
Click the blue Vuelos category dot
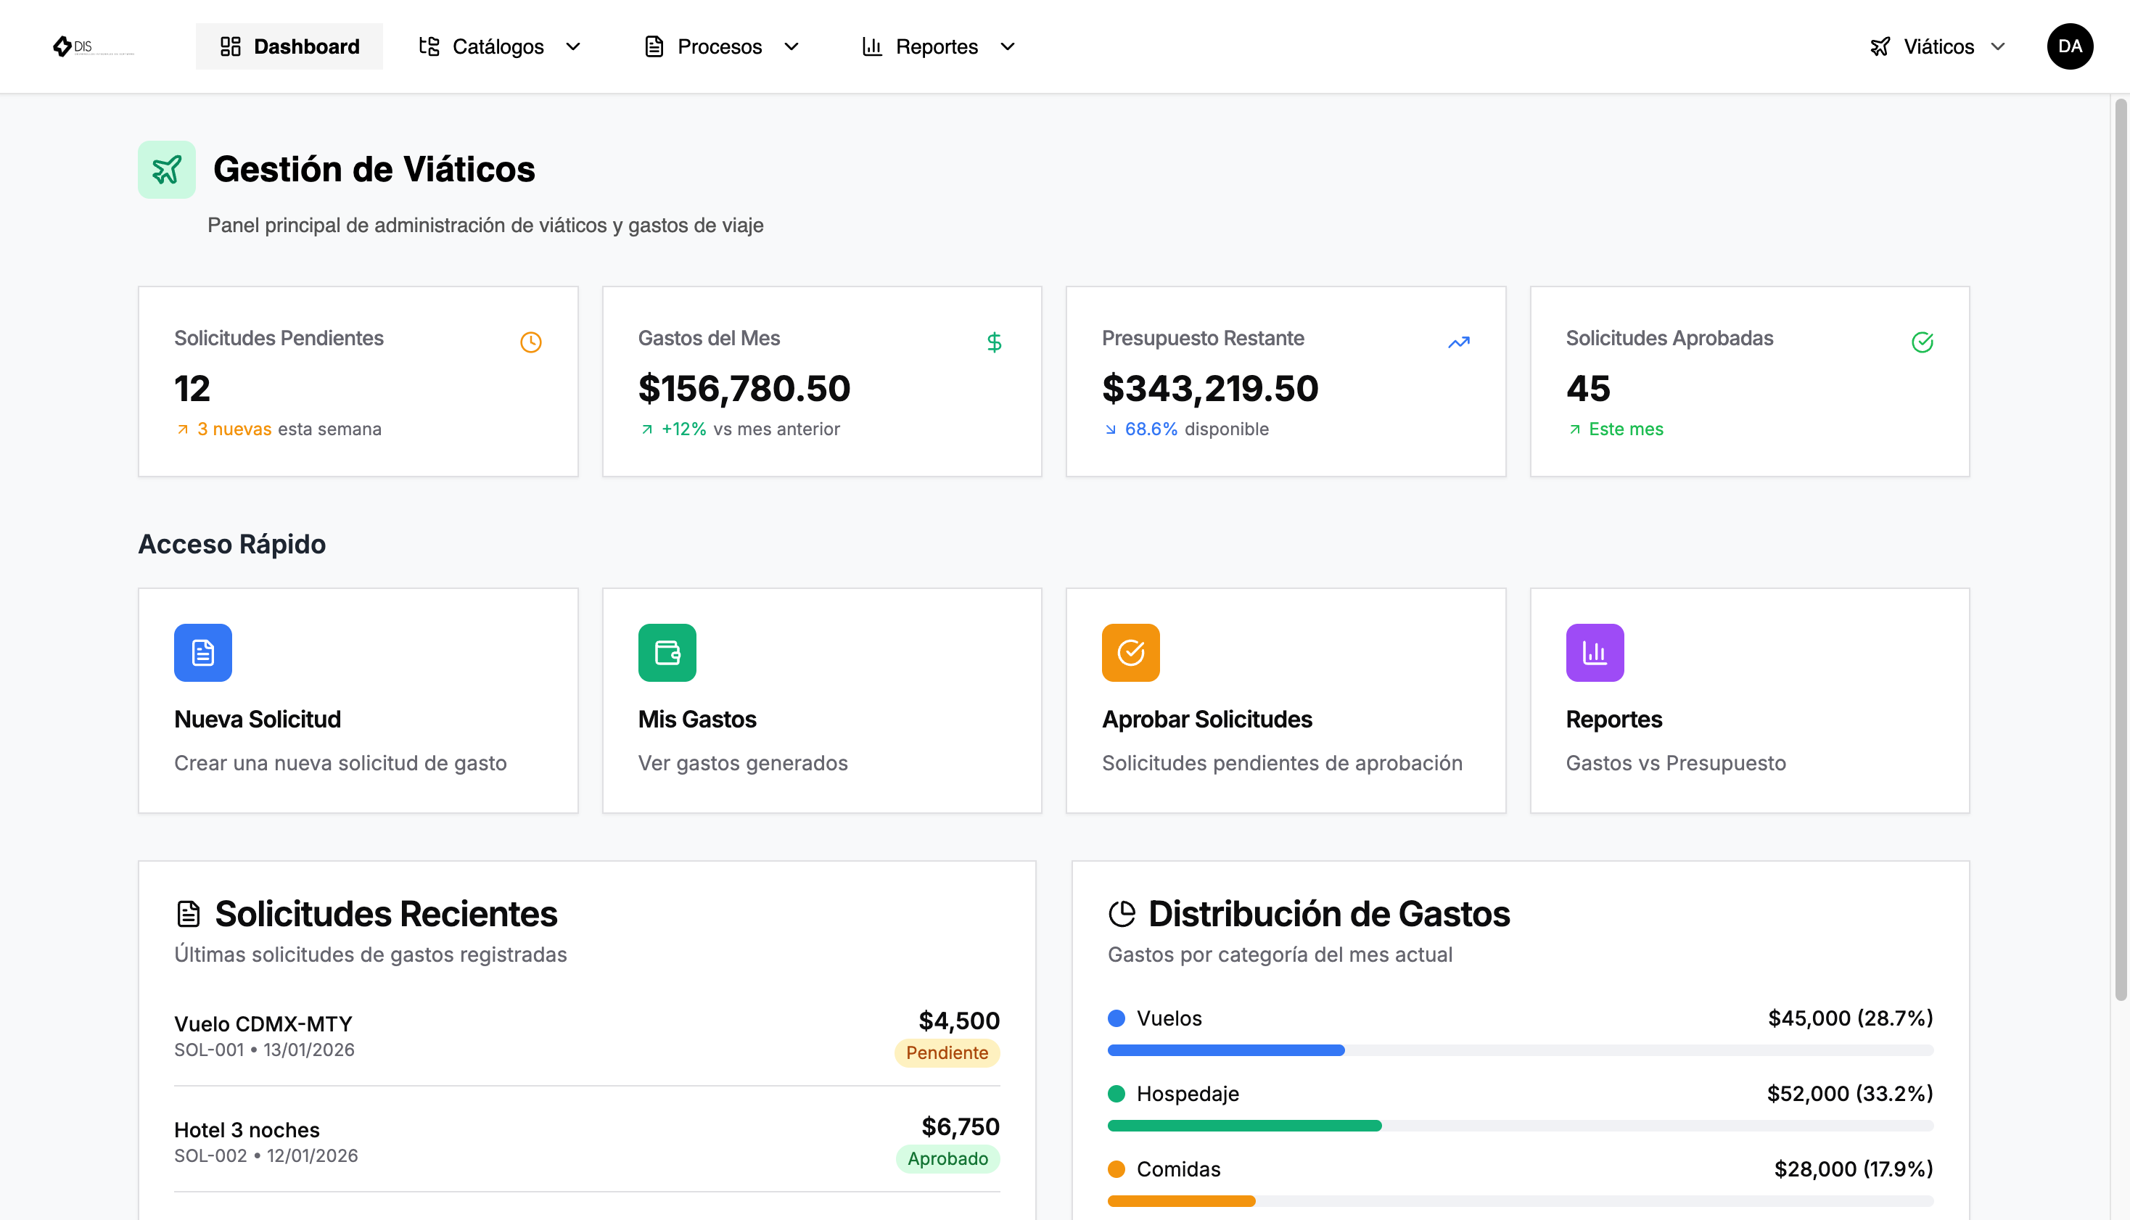click(1116, 1018)
